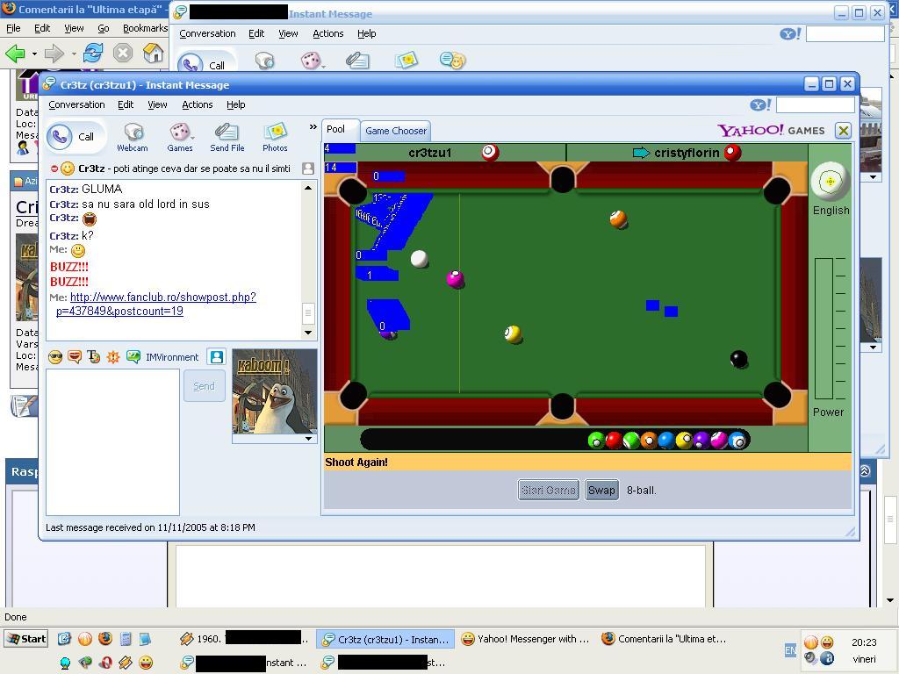Click the taskbar clock showing 20:23
Screen dimensions: 899x674
click(864, 642)
